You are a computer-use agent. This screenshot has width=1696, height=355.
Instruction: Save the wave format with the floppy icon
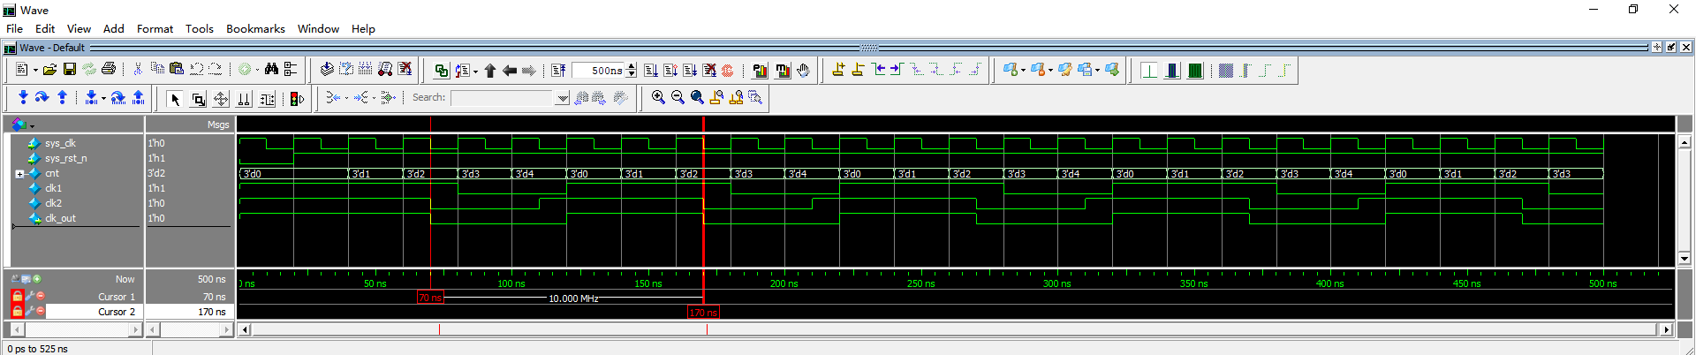click(x=70, y=70)
